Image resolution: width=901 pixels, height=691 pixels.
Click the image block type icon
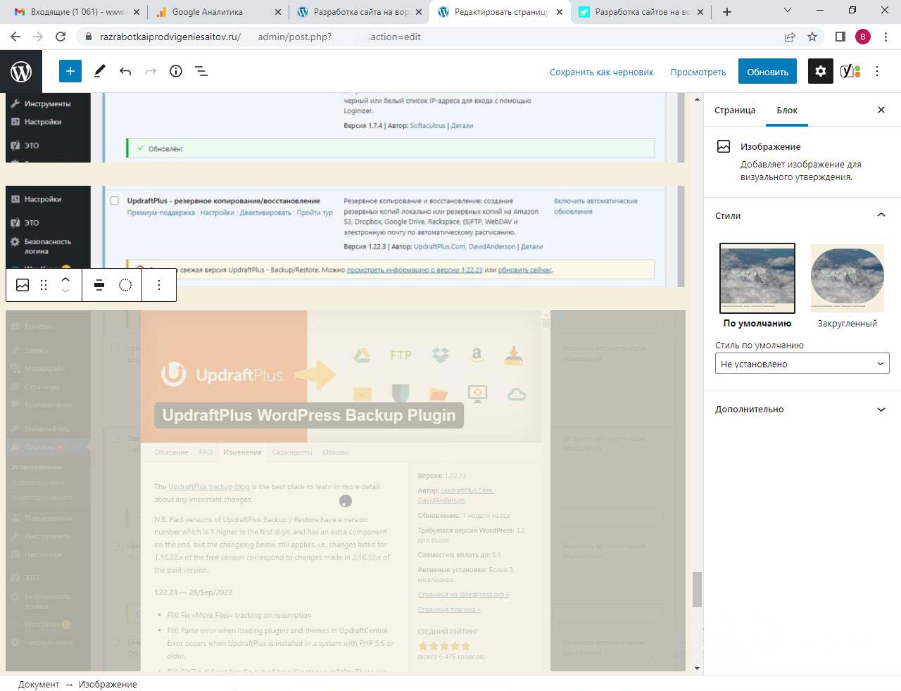tap(23, 285)
